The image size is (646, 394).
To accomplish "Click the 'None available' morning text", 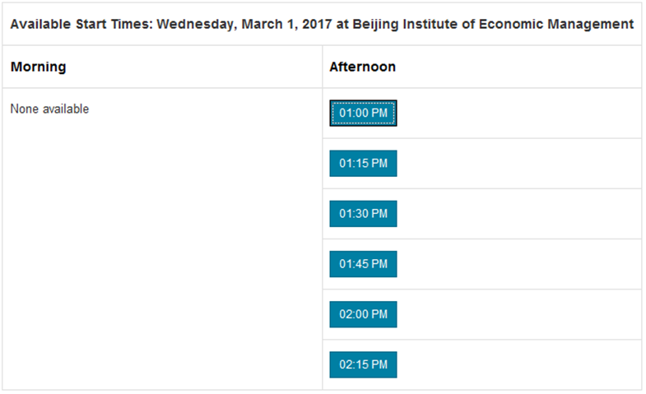I will pos(49,109).
